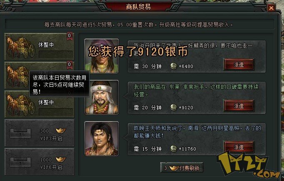284x181 pixels.
Task: Click the first caravan horse-cart icon
Action: 21,47
